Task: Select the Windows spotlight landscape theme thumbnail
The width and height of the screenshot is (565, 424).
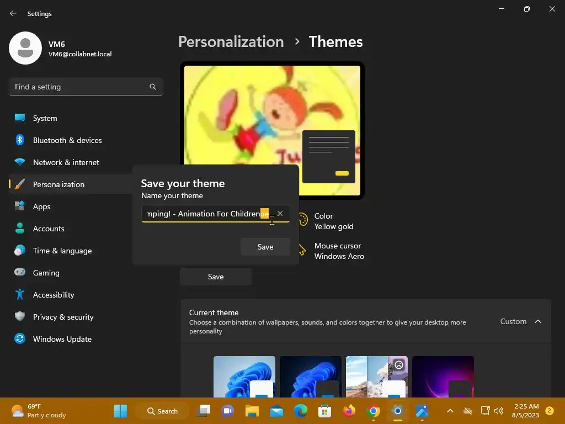Action: pos(376,377)
